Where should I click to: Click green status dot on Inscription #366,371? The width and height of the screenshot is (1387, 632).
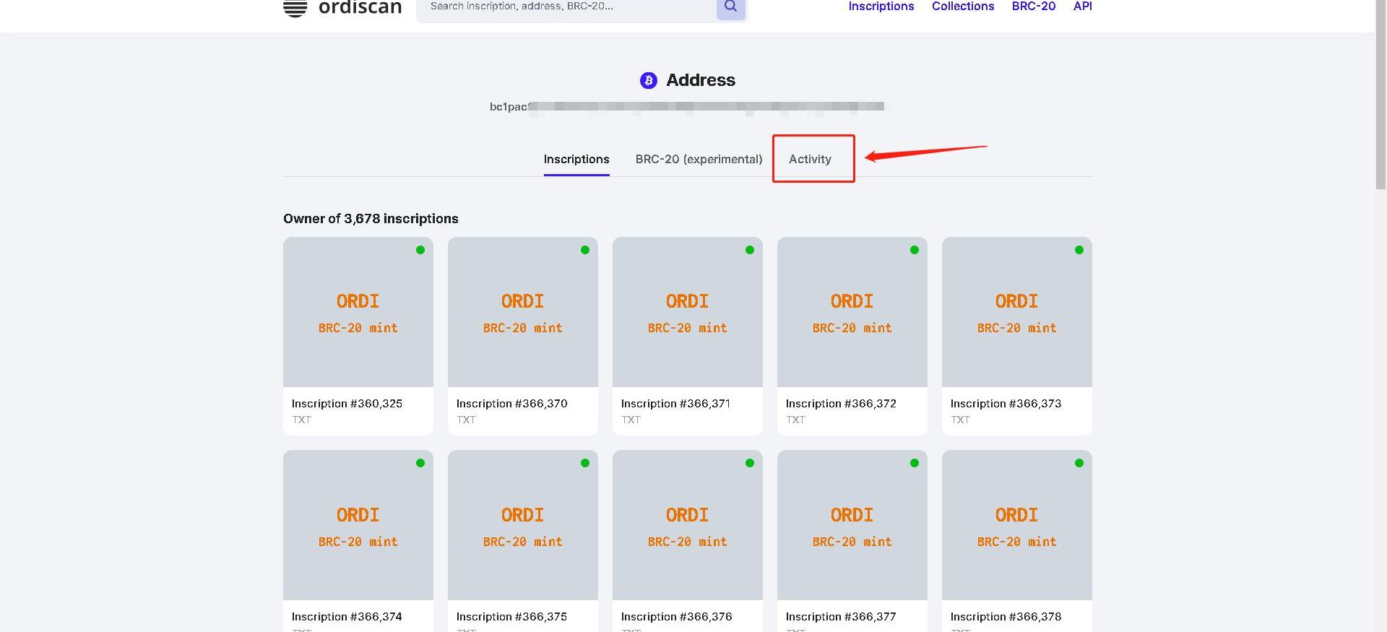tap(749, 250)
